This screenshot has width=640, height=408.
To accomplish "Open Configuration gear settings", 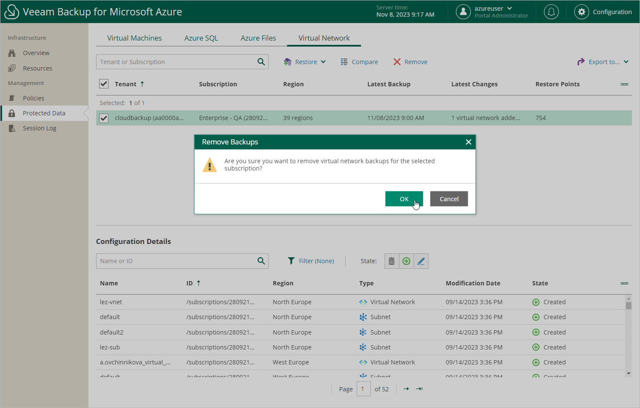I will coord(581,12).
